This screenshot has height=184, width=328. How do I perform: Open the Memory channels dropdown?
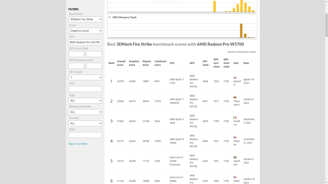point(85,112)
